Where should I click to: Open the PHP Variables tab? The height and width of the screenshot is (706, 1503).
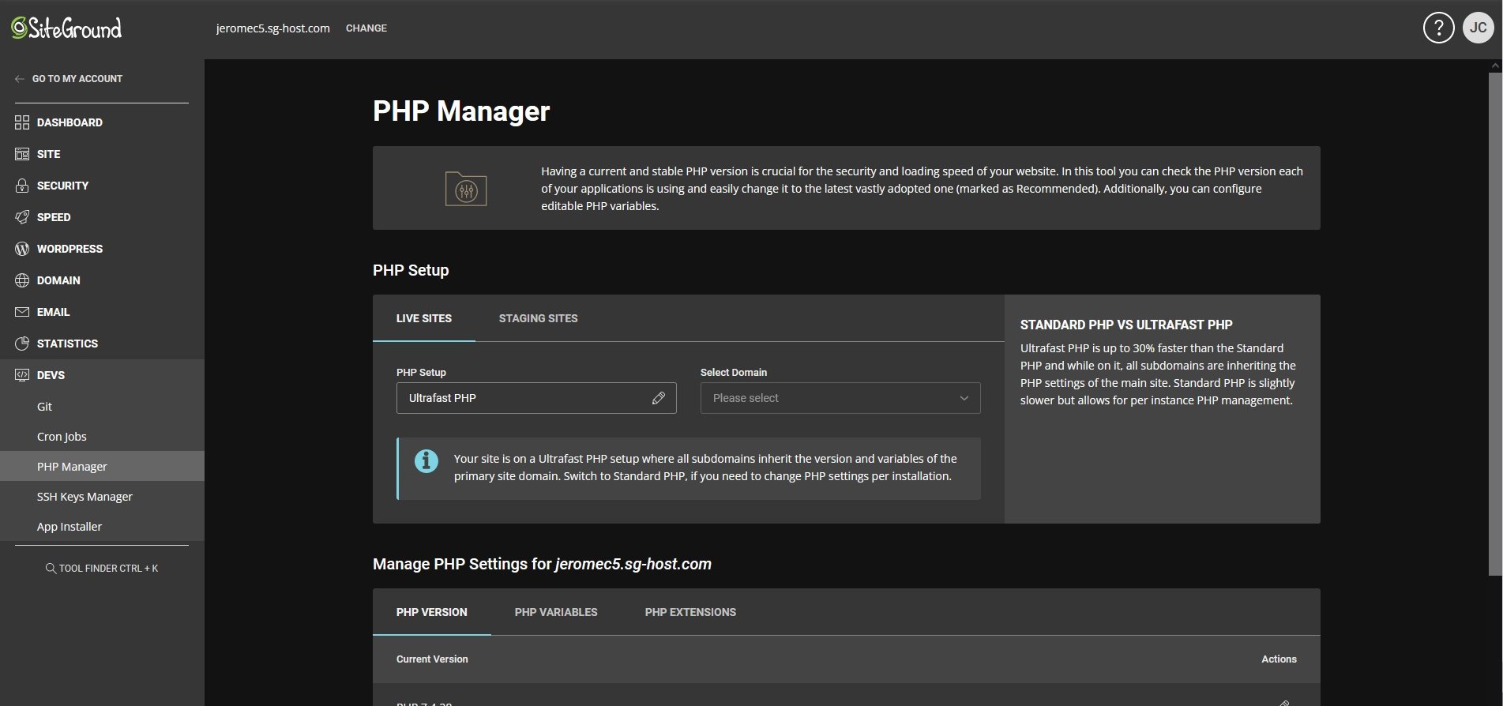click(x=556, y=612)
